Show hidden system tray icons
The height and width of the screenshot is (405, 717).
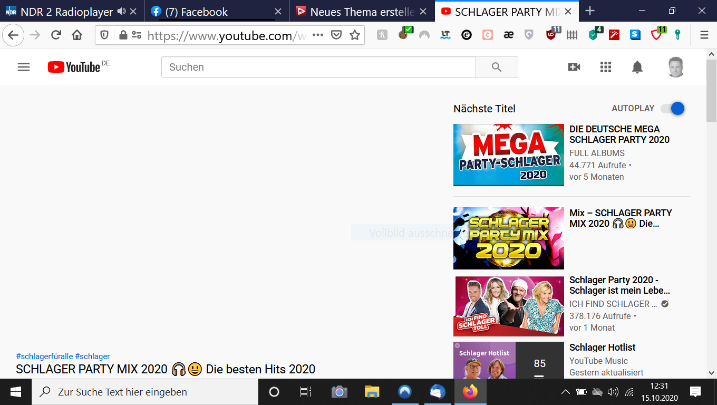coord(565,392)
